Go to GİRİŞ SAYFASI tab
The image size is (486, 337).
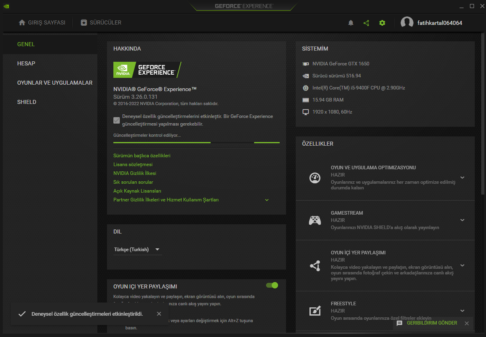point(42,22)
